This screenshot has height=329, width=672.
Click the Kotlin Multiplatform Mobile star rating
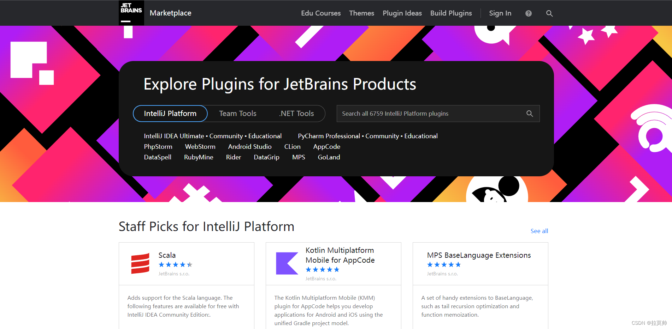tap(322, 269)
